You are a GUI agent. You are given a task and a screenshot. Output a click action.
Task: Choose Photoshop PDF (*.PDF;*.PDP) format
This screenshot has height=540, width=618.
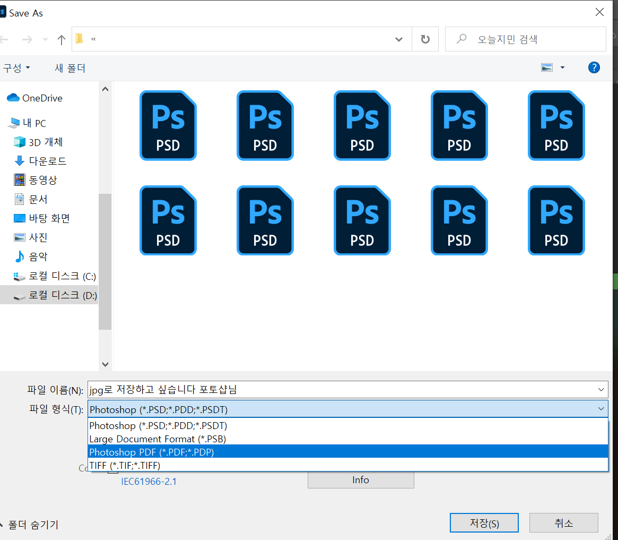click(347, 452)
